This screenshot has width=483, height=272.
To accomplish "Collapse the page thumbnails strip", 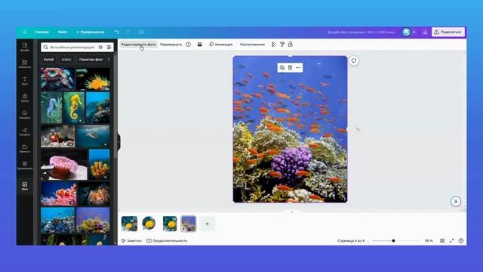I will [292, 212].
